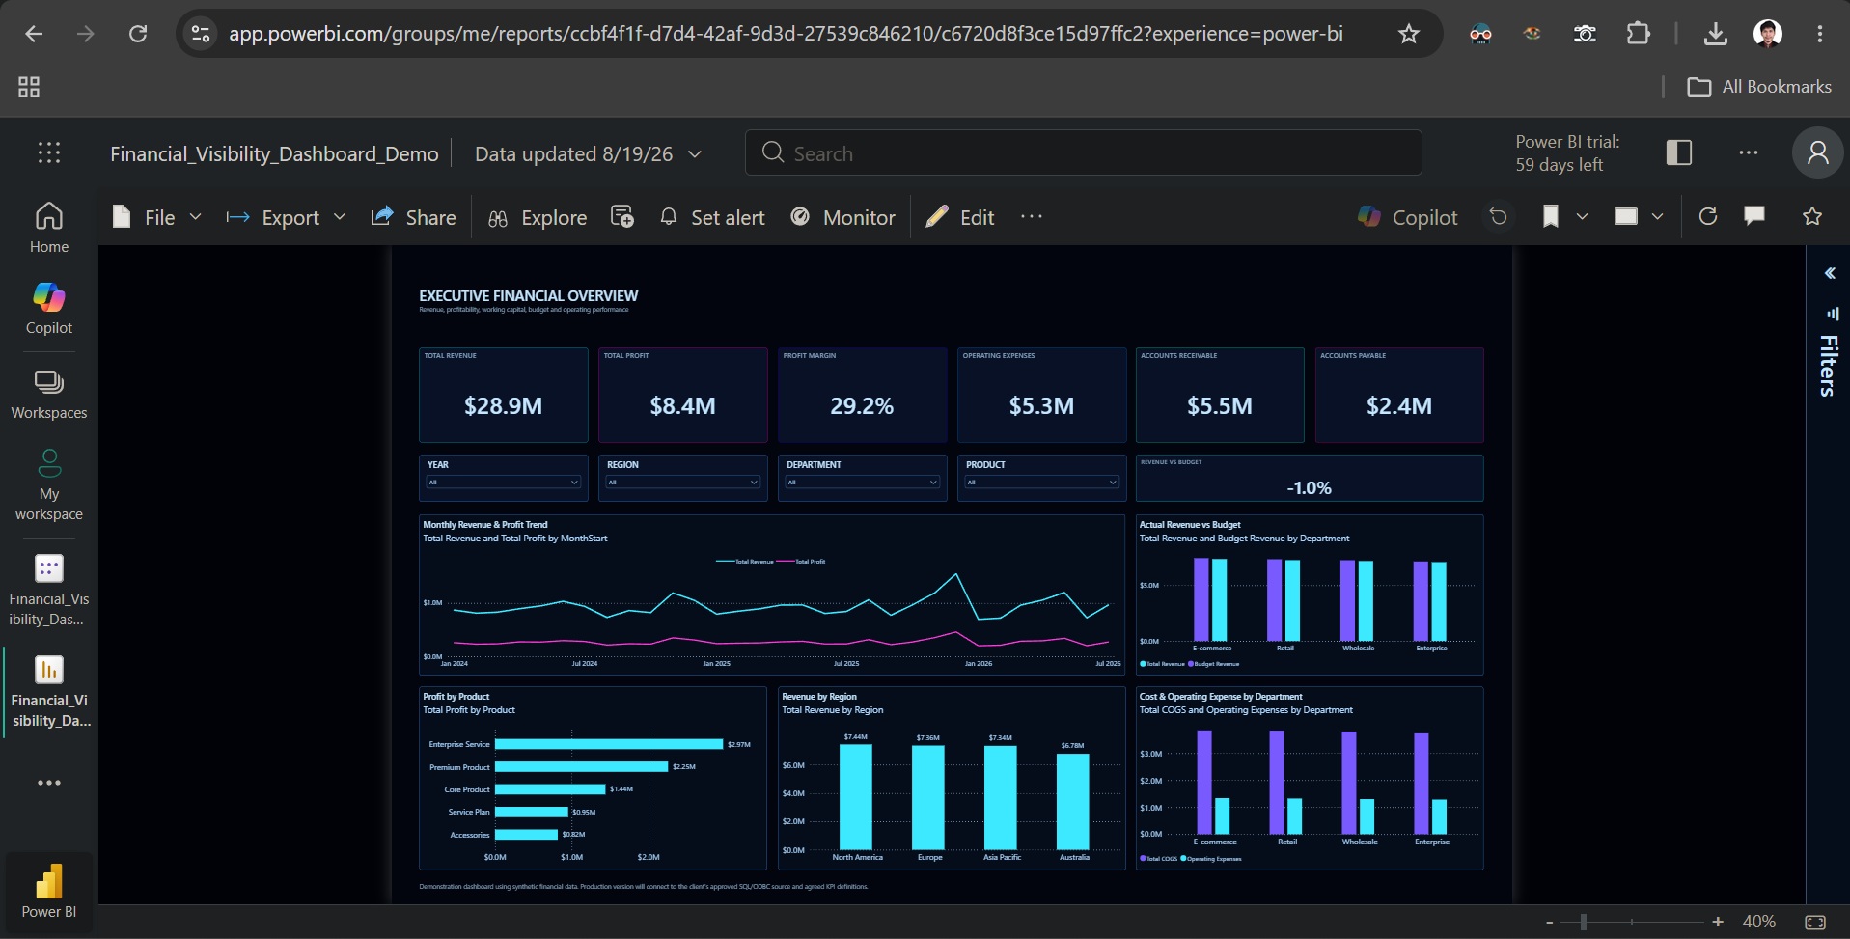Viewport: 1850px width, 939px height.
Task: Toggle the side pane layout icon
Action: tap(1679, 152)
